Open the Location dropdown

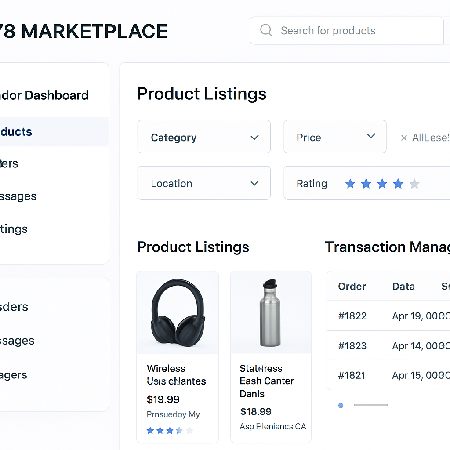(204, 183)
